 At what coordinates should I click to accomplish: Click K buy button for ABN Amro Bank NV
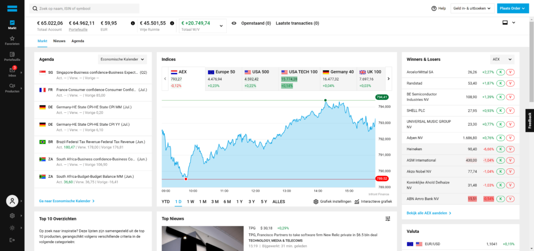pyautogui.click(x=500, y=199)
